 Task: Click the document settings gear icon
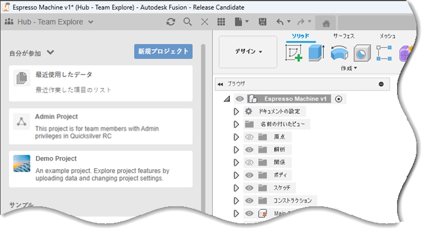point(249,111)
